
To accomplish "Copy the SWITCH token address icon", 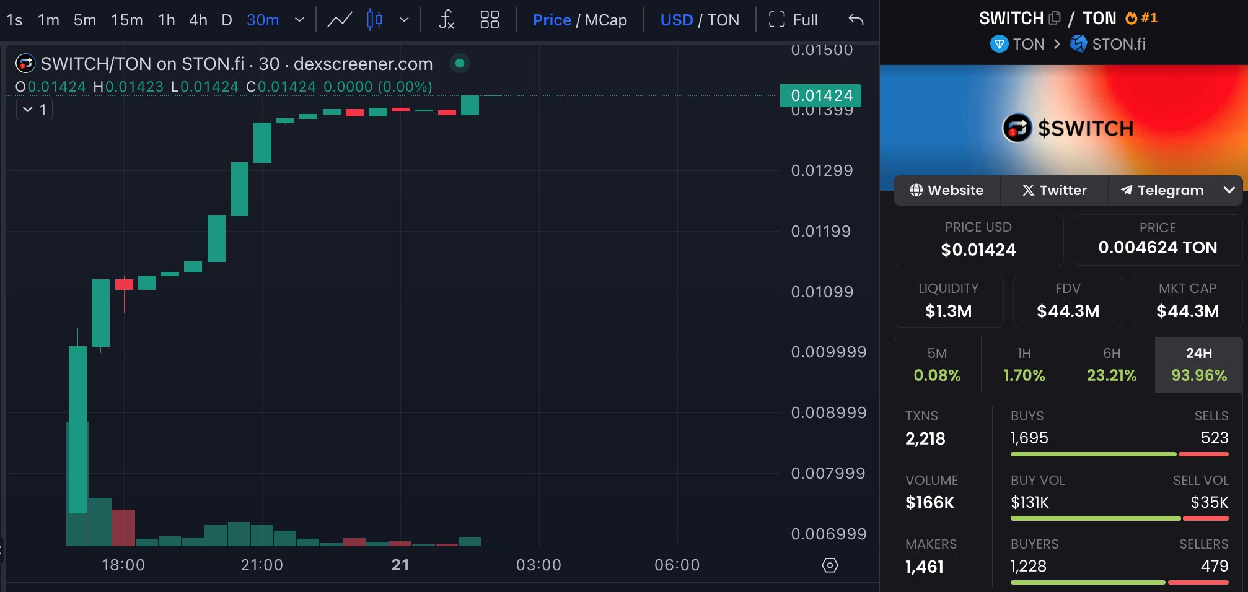I will [1055, 18].
